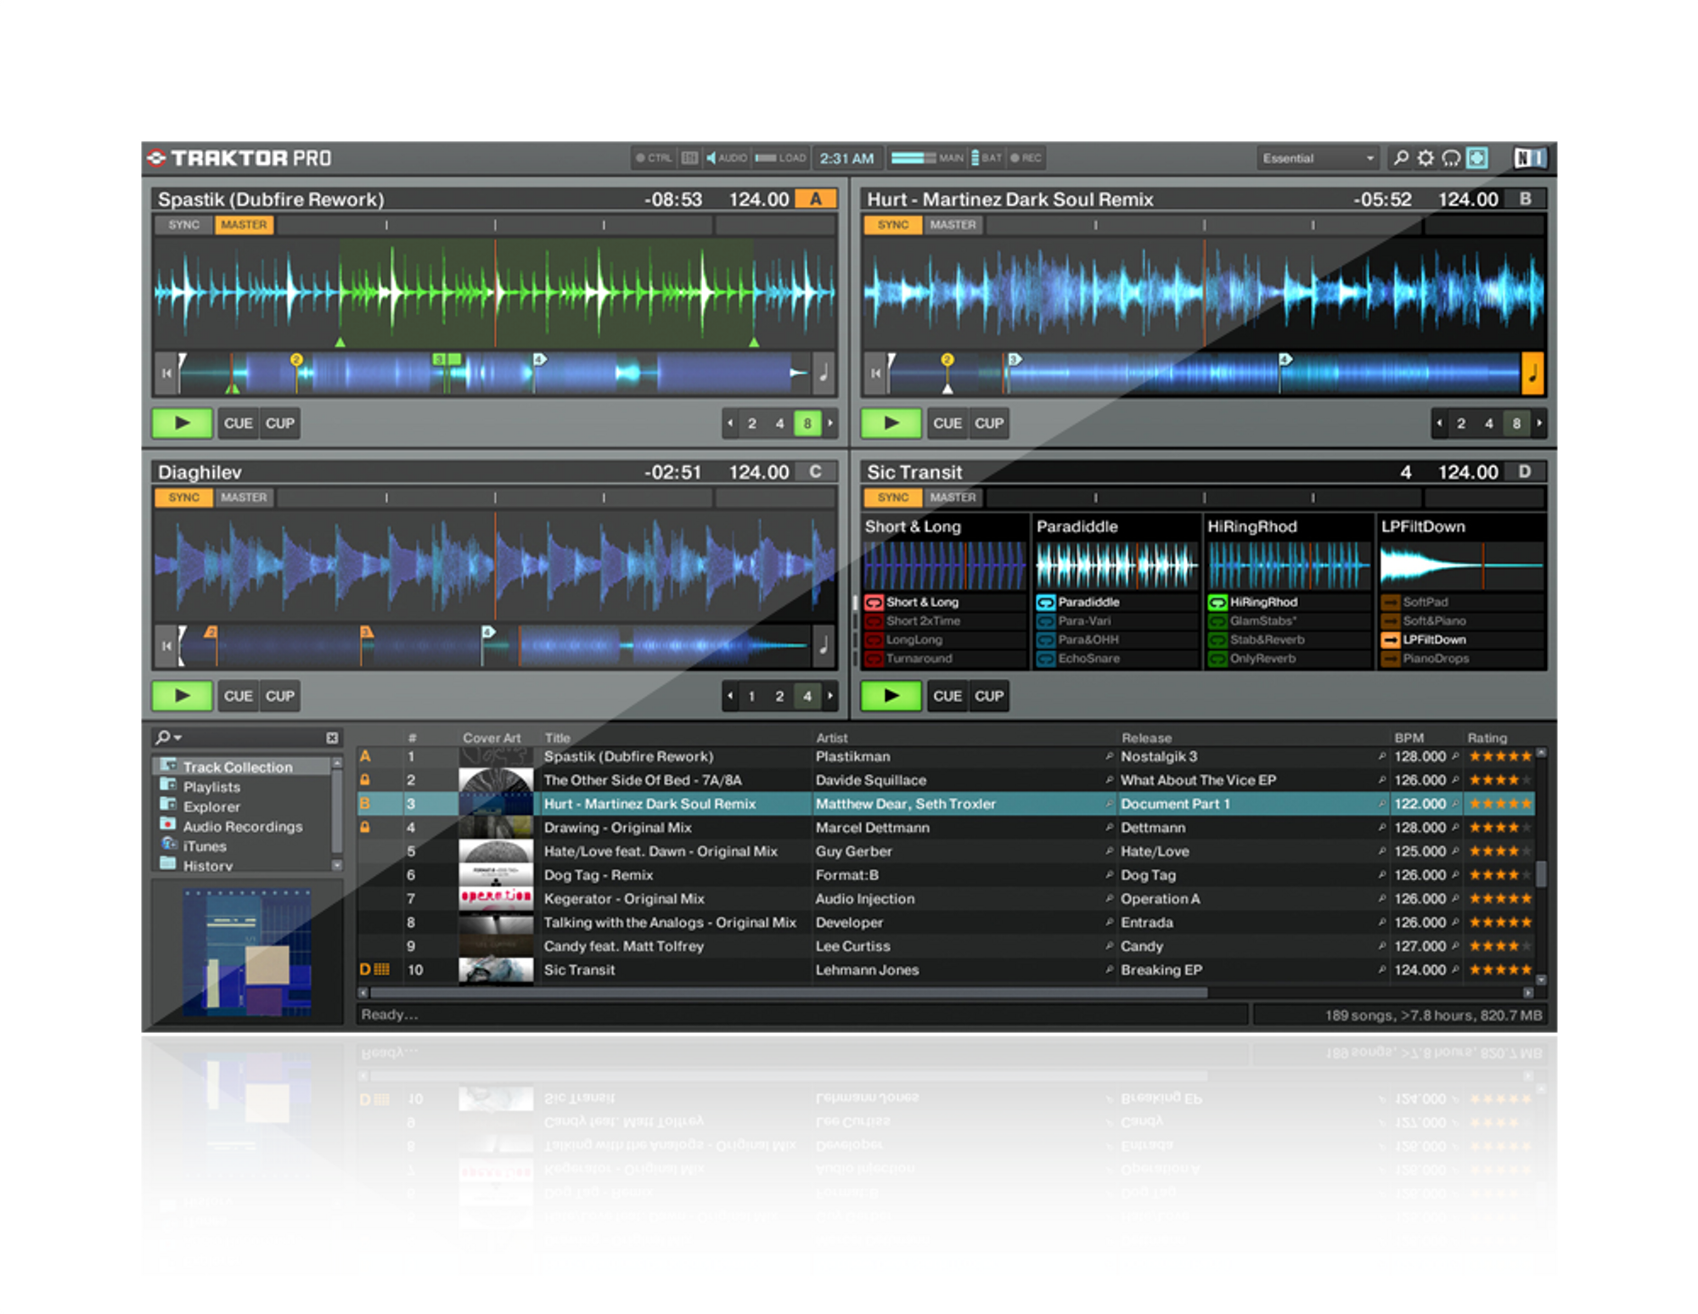Click the red Short & Long sample cell icon
1698x1314 pixels.
pos(874,602)
